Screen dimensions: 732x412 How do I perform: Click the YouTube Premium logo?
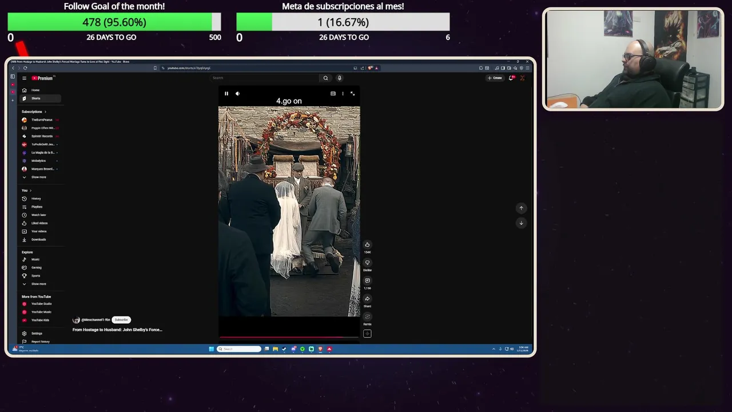(42, 78)
